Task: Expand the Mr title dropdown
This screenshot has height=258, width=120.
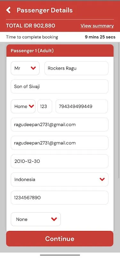Action: pyautogui.click(x=25, y=68)
